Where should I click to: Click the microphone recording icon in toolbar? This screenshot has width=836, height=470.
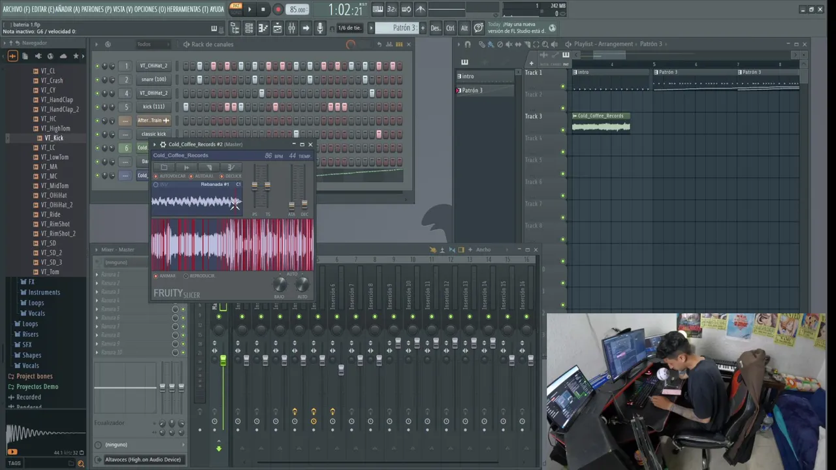(x=320, y=28)
